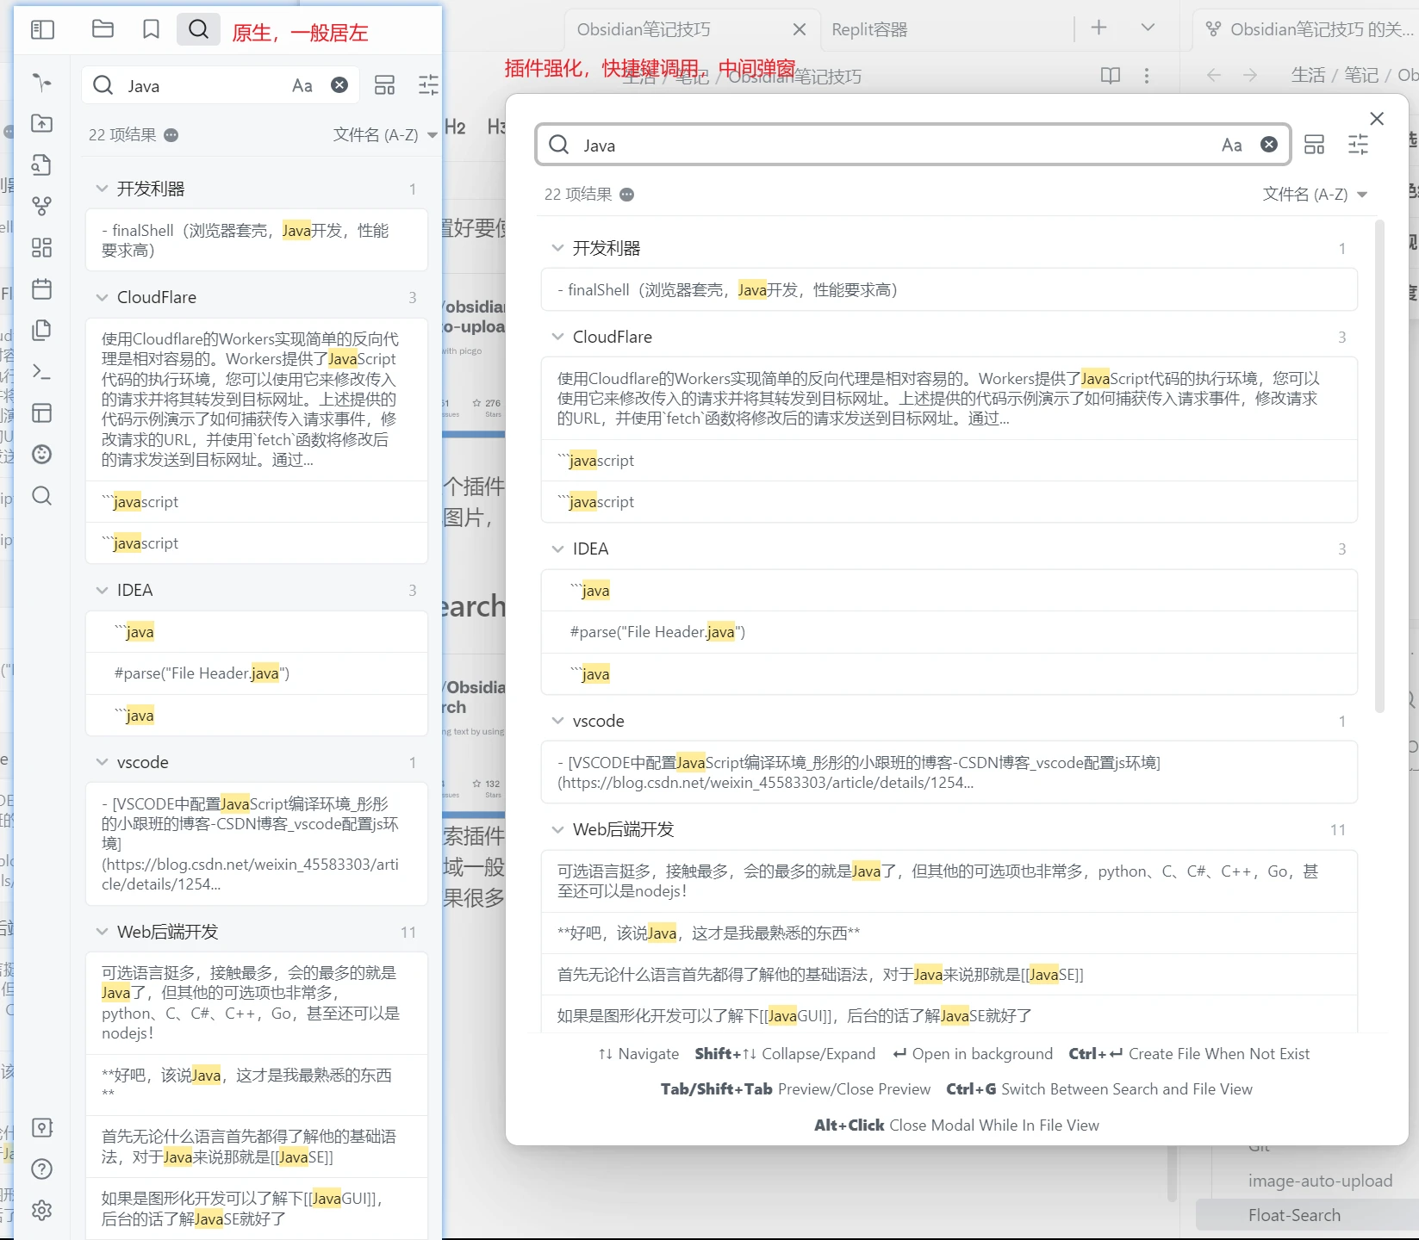Collapse the 开发利器 group in the popup
Image resolution: width=1419 pixels, height=1240 pixels.
point(557,248)
